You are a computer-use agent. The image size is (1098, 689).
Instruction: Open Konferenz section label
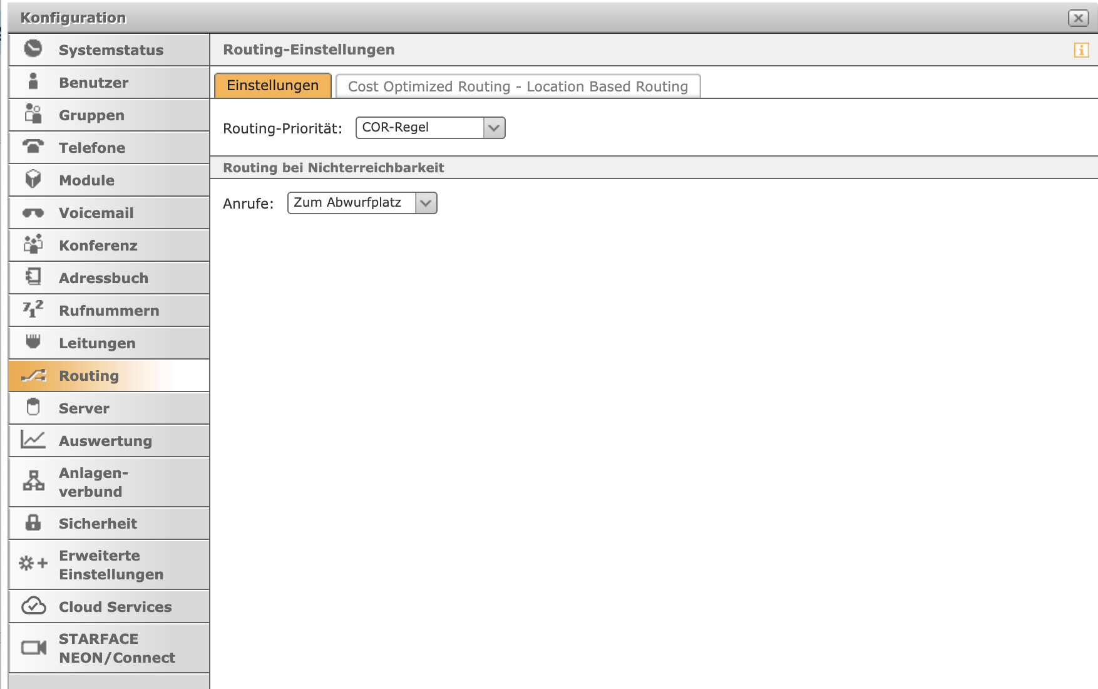[x=98, y=246]
